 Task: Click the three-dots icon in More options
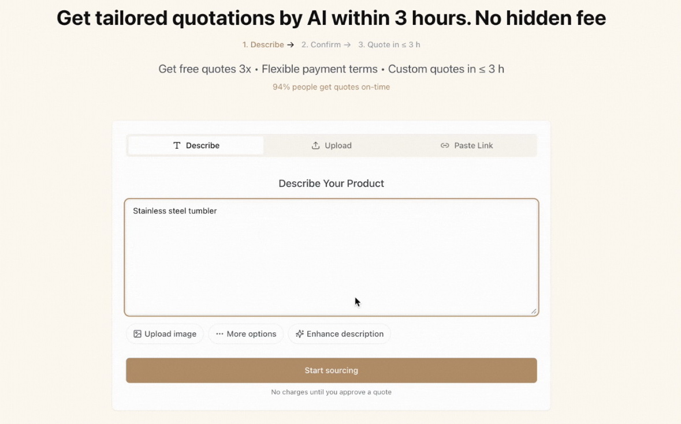[x=219, y=334]
